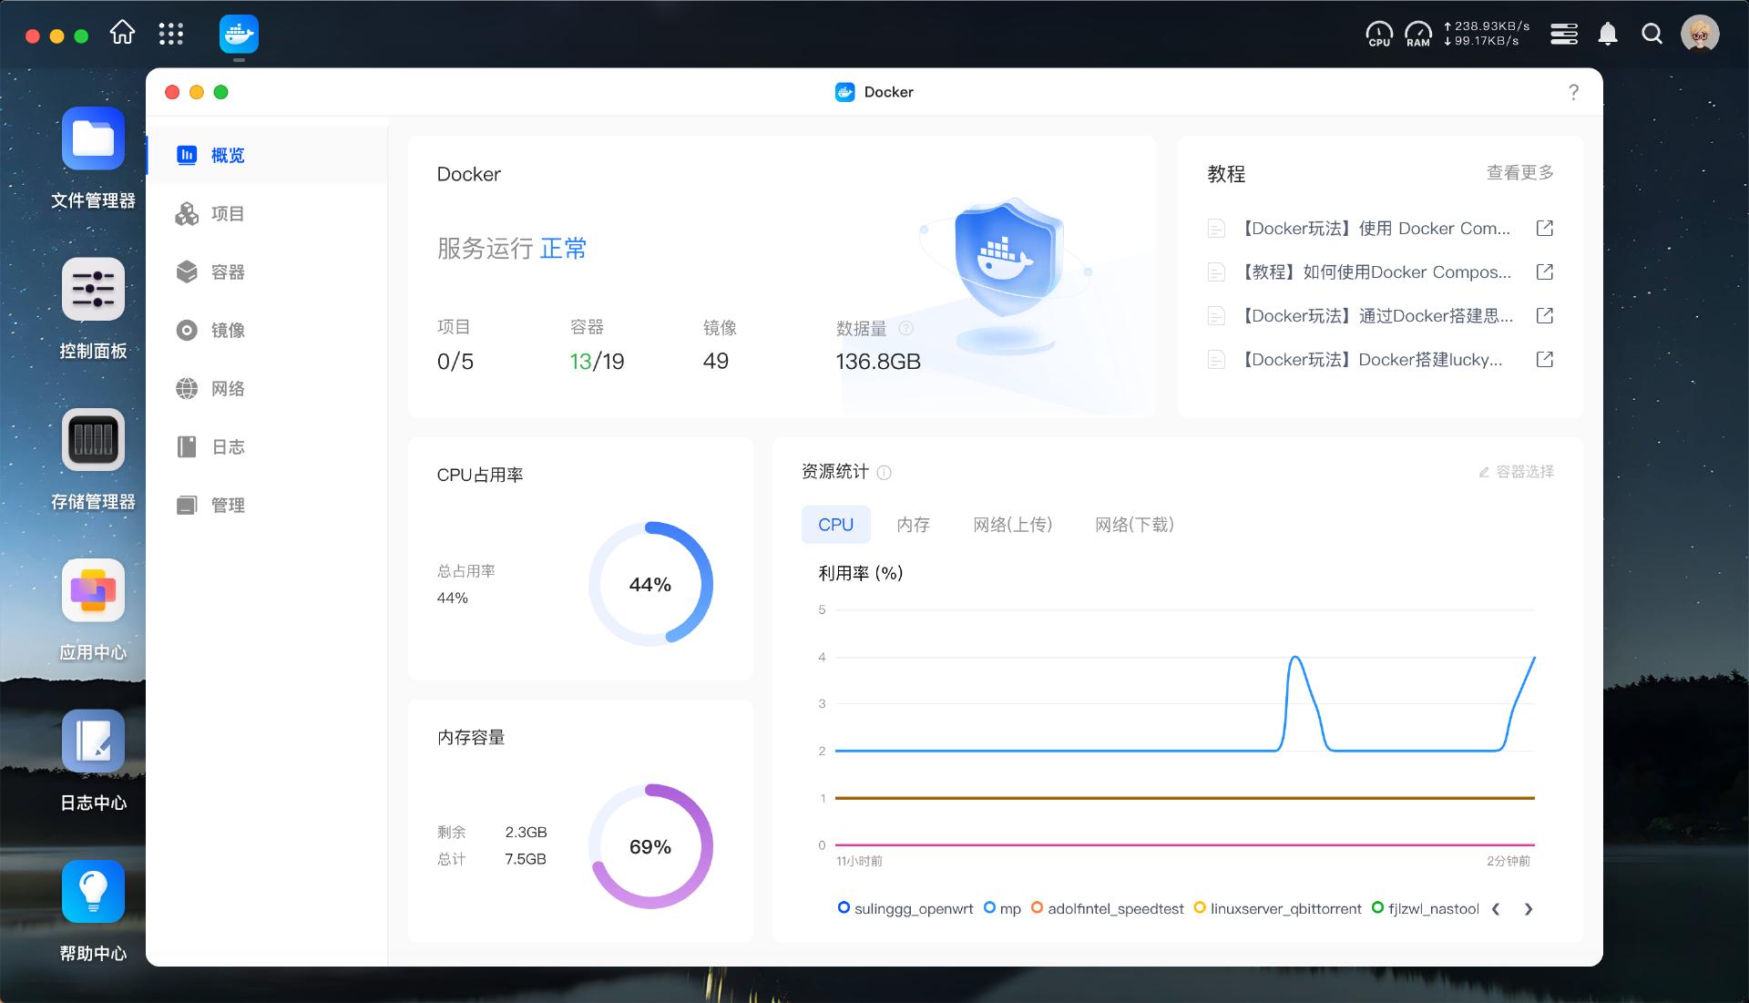Switch to the 网络(下载) tab
This screenshot has height=1003, width=1749.
coord(1134,525)
